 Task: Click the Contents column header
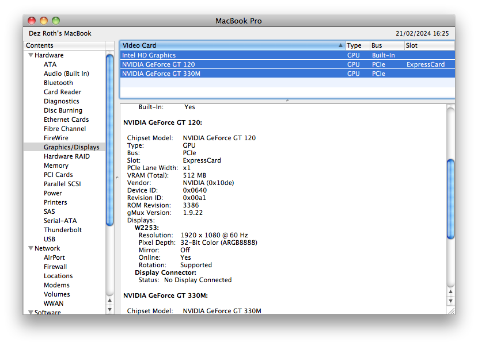click(65, 45)
